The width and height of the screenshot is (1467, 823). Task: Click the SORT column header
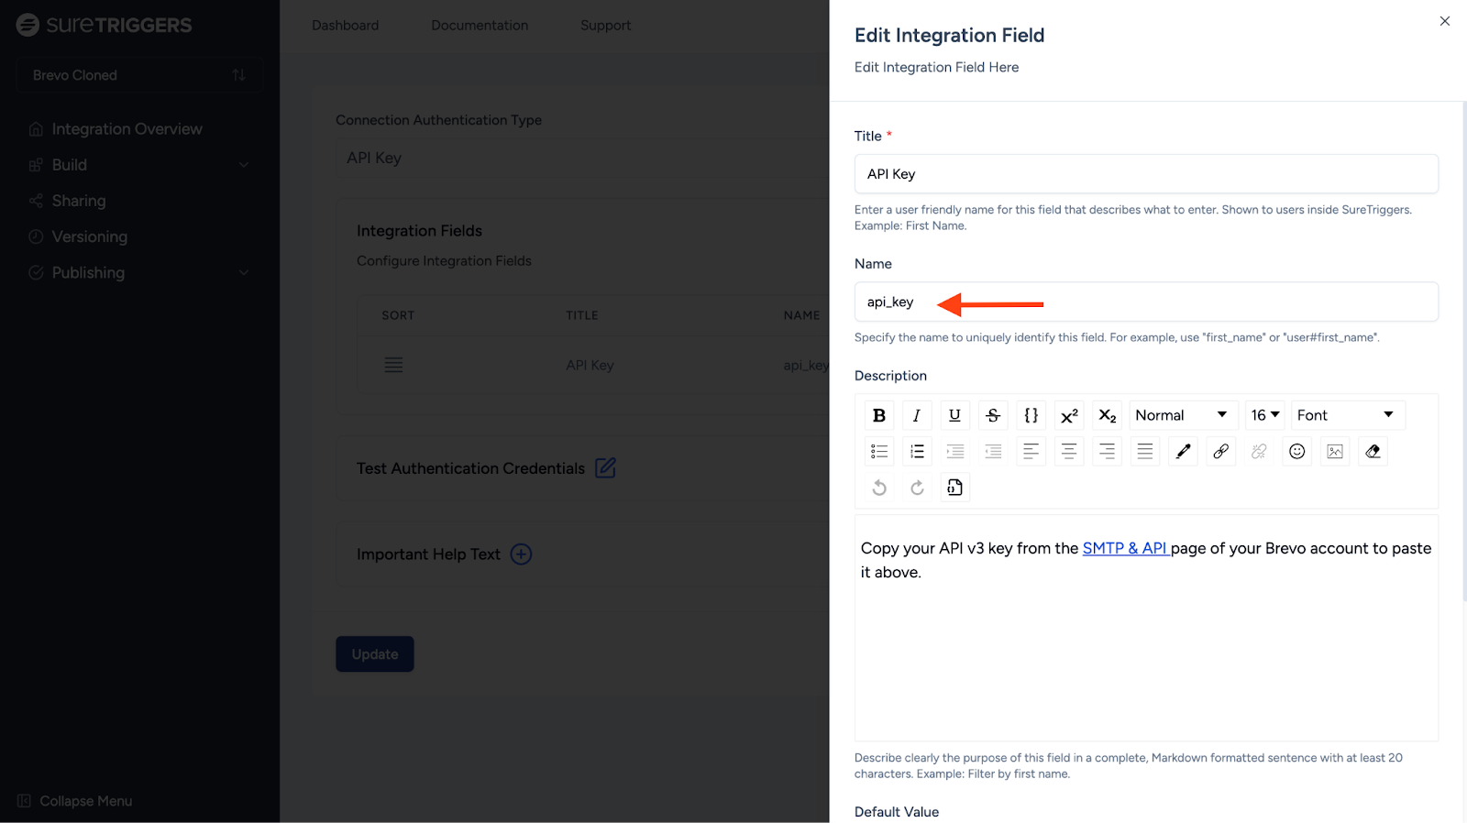point(398,315)
